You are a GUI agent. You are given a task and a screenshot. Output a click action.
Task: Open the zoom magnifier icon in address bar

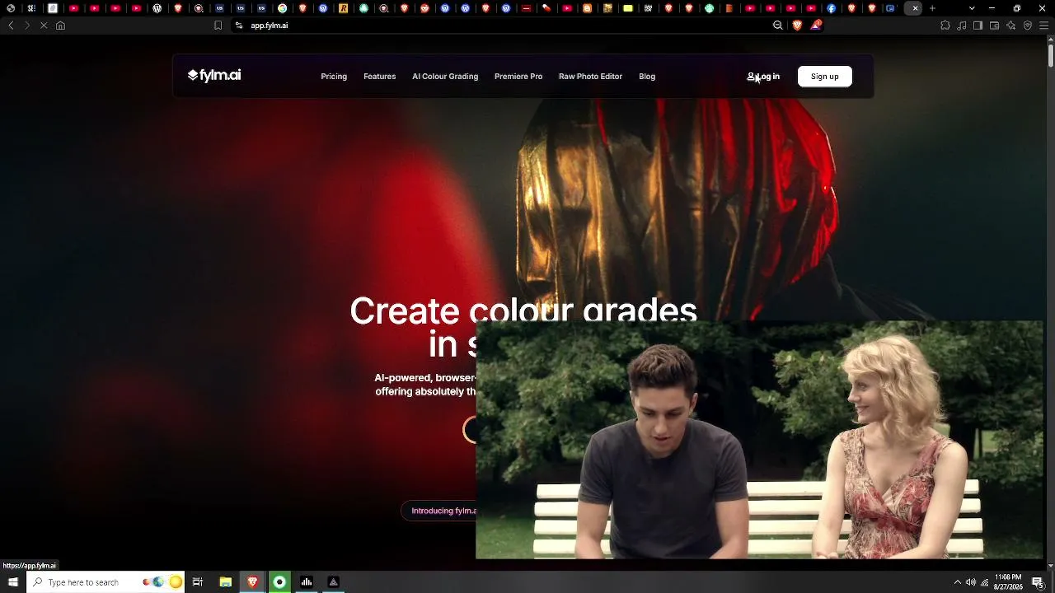(x=777, y=26)
